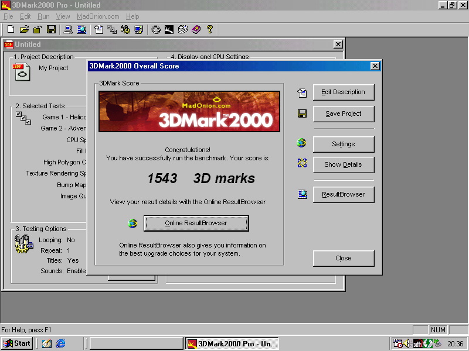
Task: Click the Save floppy disk toolbar icon
Action: (51, 29)
